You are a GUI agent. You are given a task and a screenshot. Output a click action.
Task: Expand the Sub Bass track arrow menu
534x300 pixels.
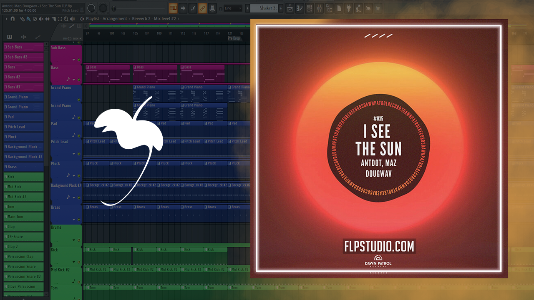click(74, 60)
